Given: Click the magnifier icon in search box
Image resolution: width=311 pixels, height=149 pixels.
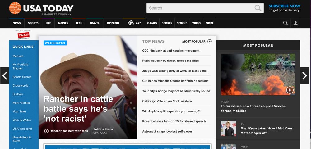Looking at the screenshot, I should click(258, 8).
